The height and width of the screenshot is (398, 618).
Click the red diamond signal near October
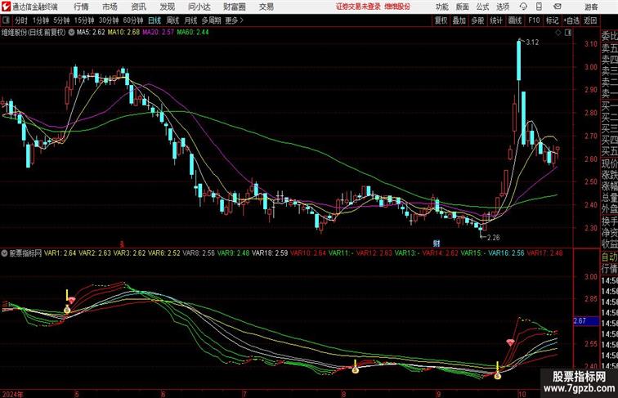510,342
